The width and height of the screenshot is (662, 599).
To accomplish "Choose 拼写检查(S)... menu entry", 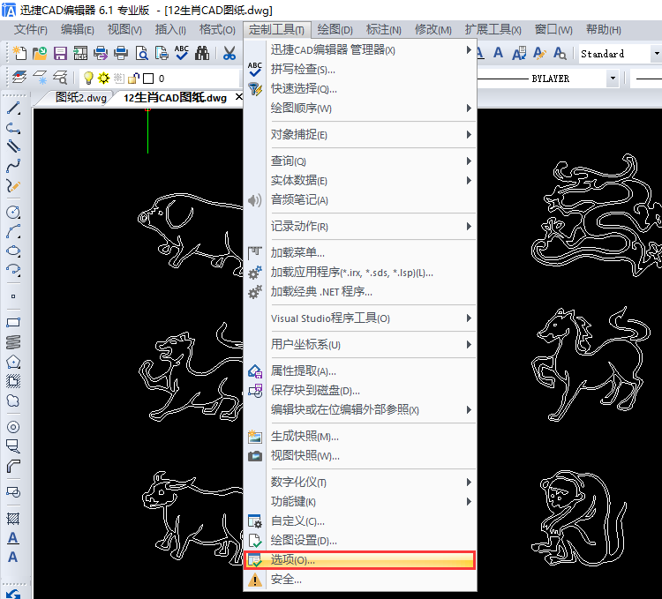I will [x=360, y=69].
